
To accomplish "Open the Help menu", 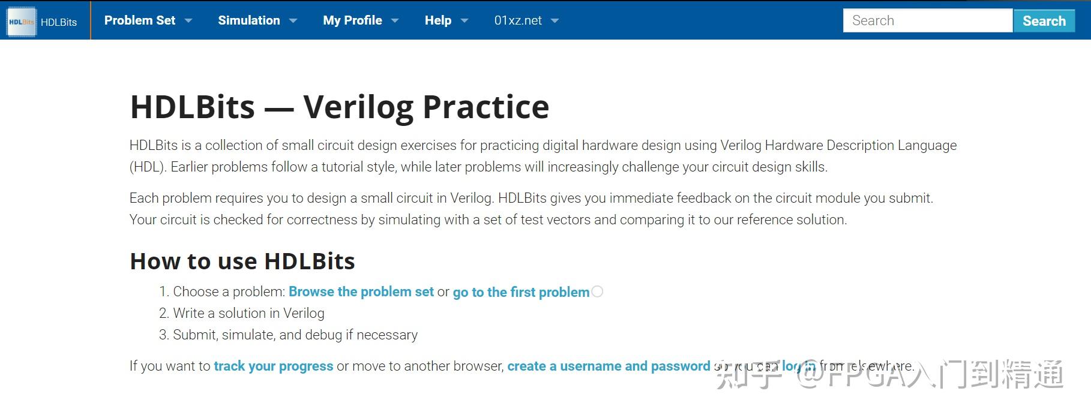I will pos(437,20).
